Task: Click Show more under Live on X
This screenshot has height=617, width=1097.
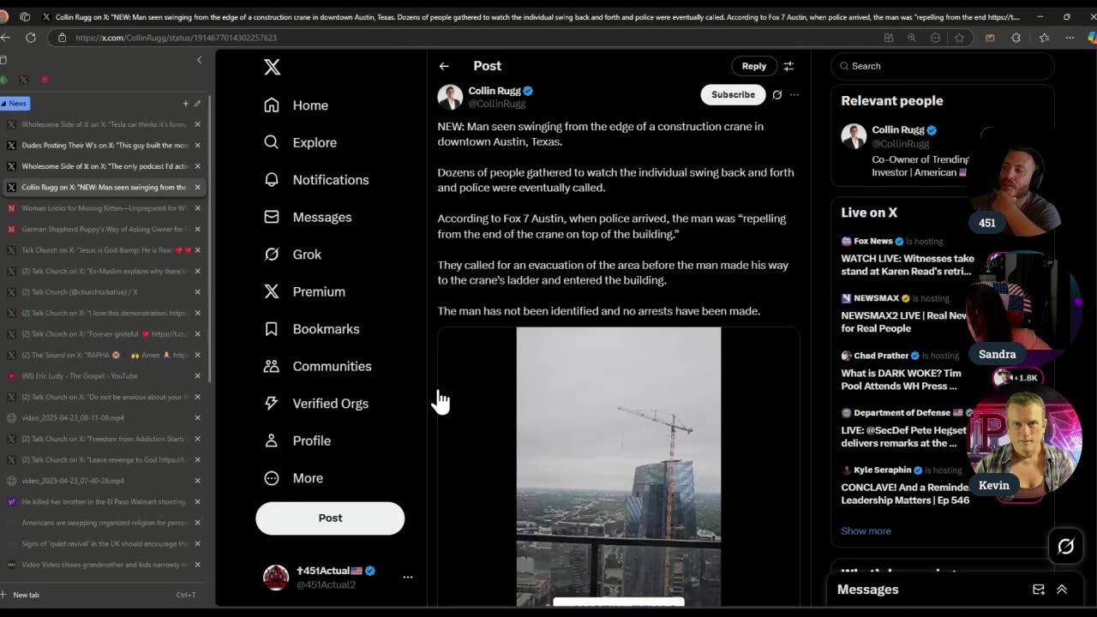Action: (x=866, y=531)
